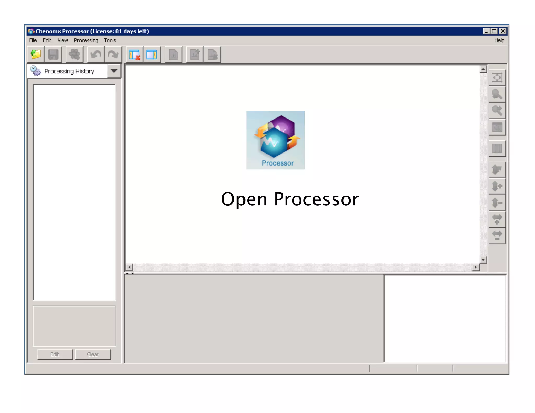This screenshot has width=535, height=413.
Task: Click the blue right-sidebar panel layout icon
Action: coord(152,55)
